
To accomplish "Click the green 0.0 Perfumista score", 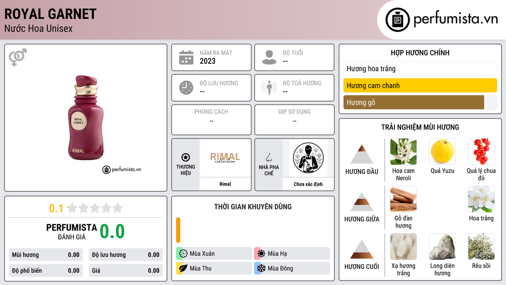I will click(112, 232).
